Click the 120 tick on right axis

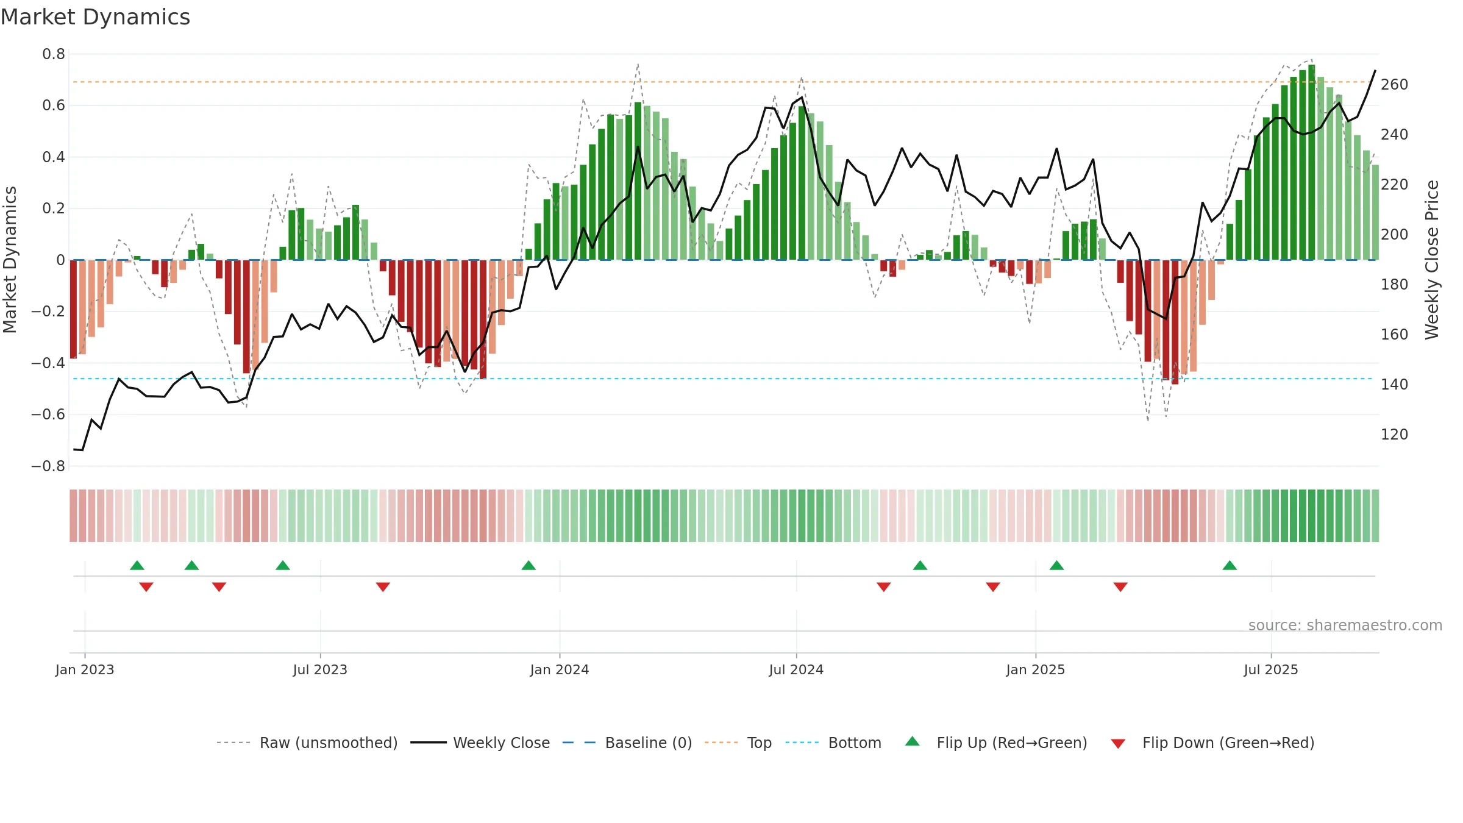tap(1394, 434)
